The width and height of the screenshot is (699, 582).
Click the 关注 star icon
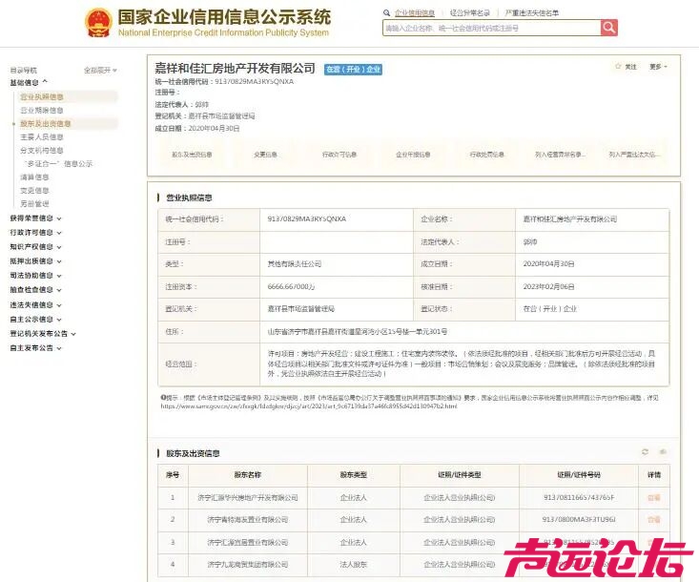[x=618, y=67]
